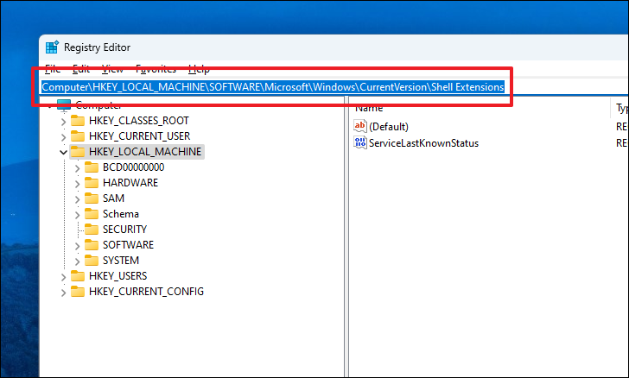
Task: Click the HKEY_CLASSES_ROOT folder icon
Action: tap(78, 121)
